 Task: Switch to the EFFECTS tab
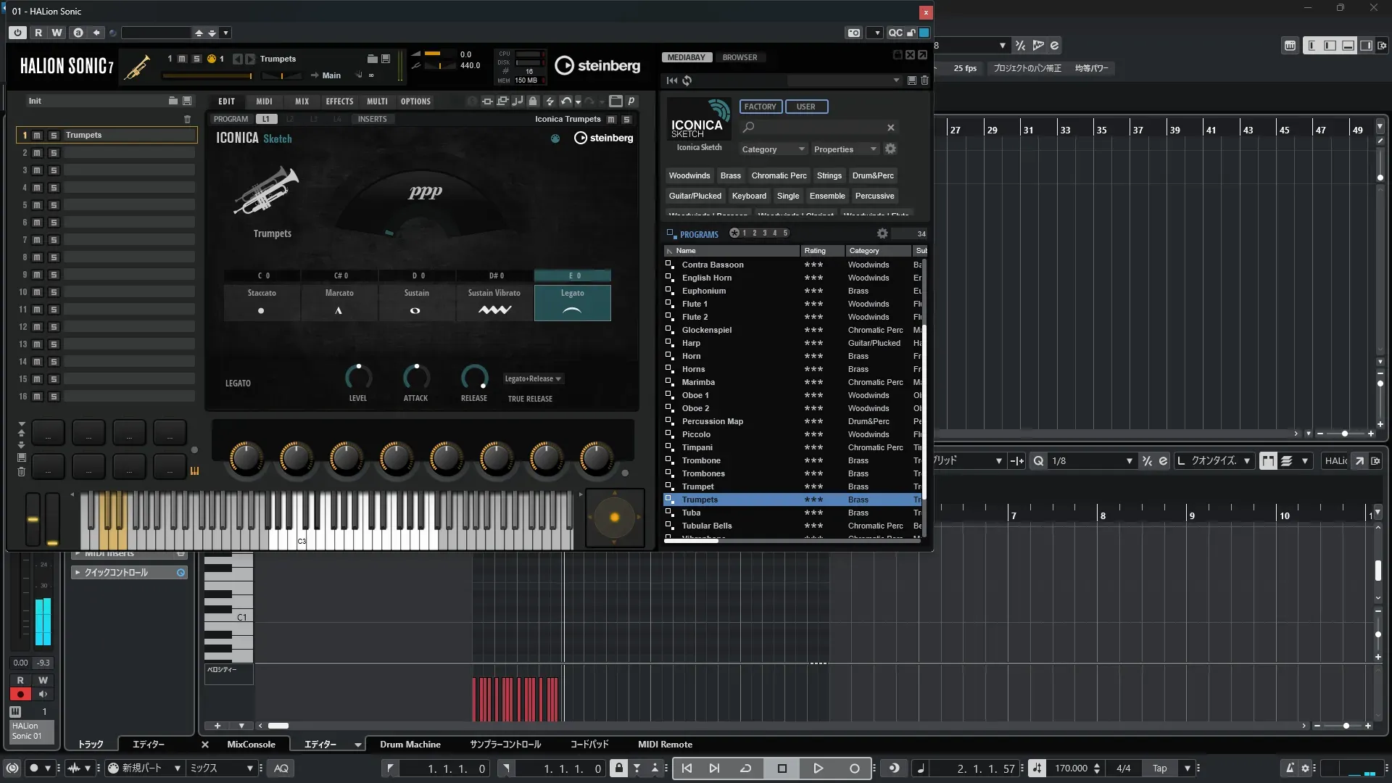(x=339, y=101)
